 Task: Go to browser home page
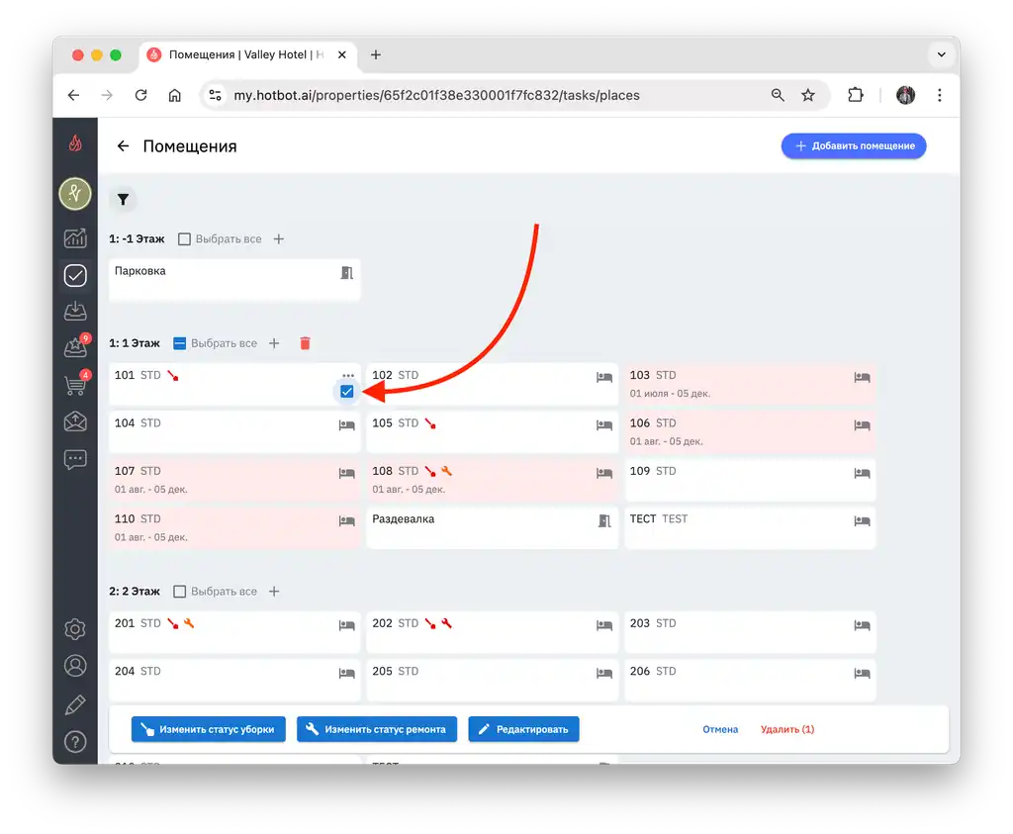(x=174, y=96)
